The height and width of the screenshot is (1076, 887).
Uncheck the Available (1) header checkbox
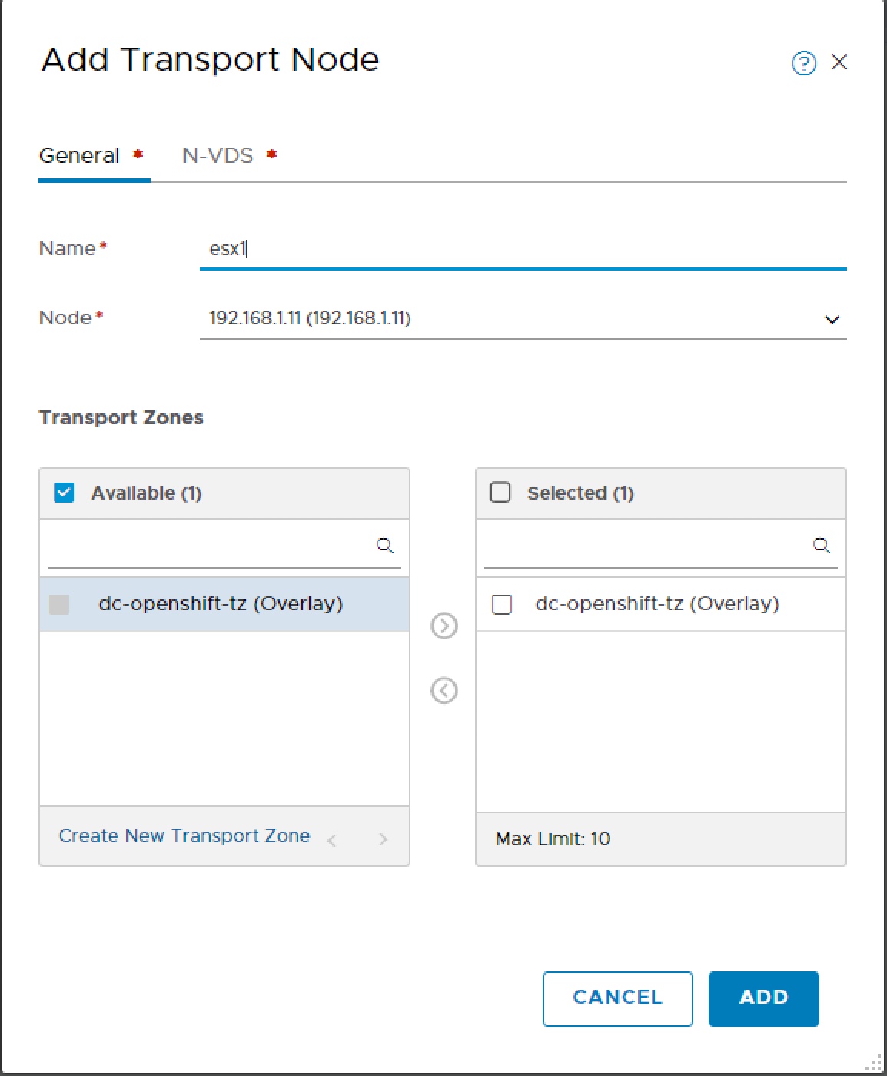[62, 492]
